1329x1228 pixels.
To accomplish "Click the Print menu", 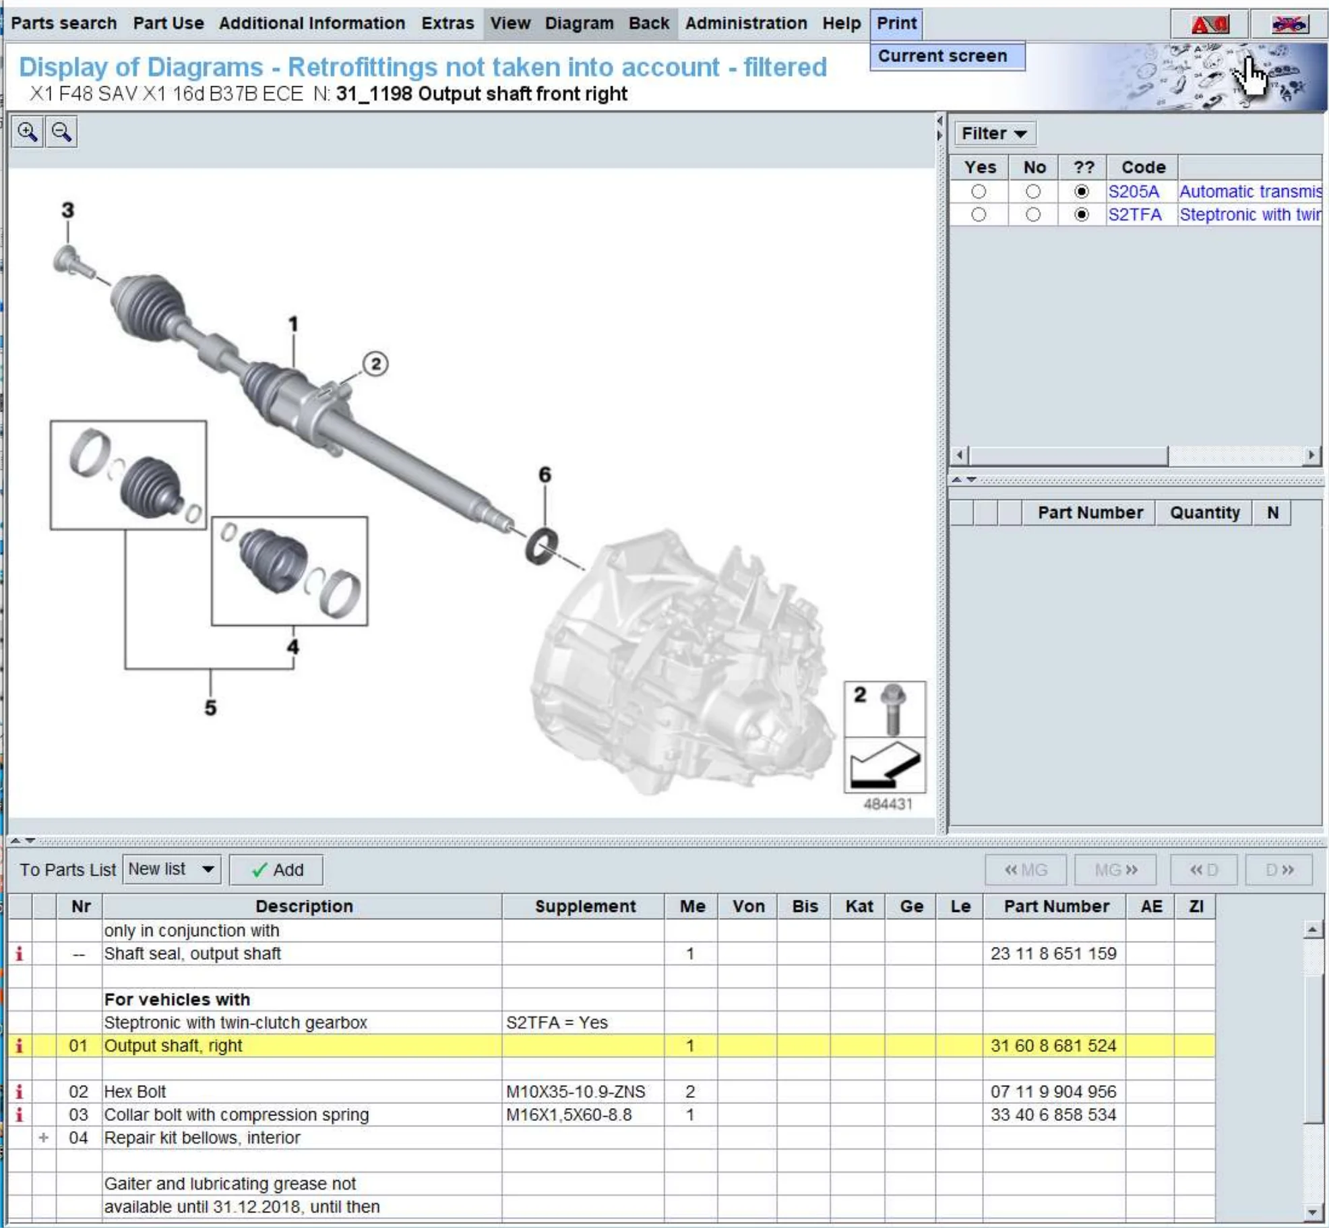I will click(x=896, y=23).
